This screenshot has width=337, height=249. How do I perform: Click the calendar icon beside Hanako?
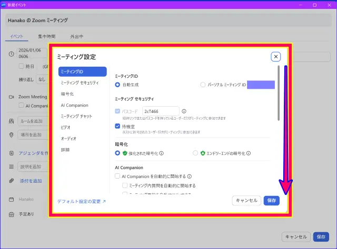click(x=12, y=200)
